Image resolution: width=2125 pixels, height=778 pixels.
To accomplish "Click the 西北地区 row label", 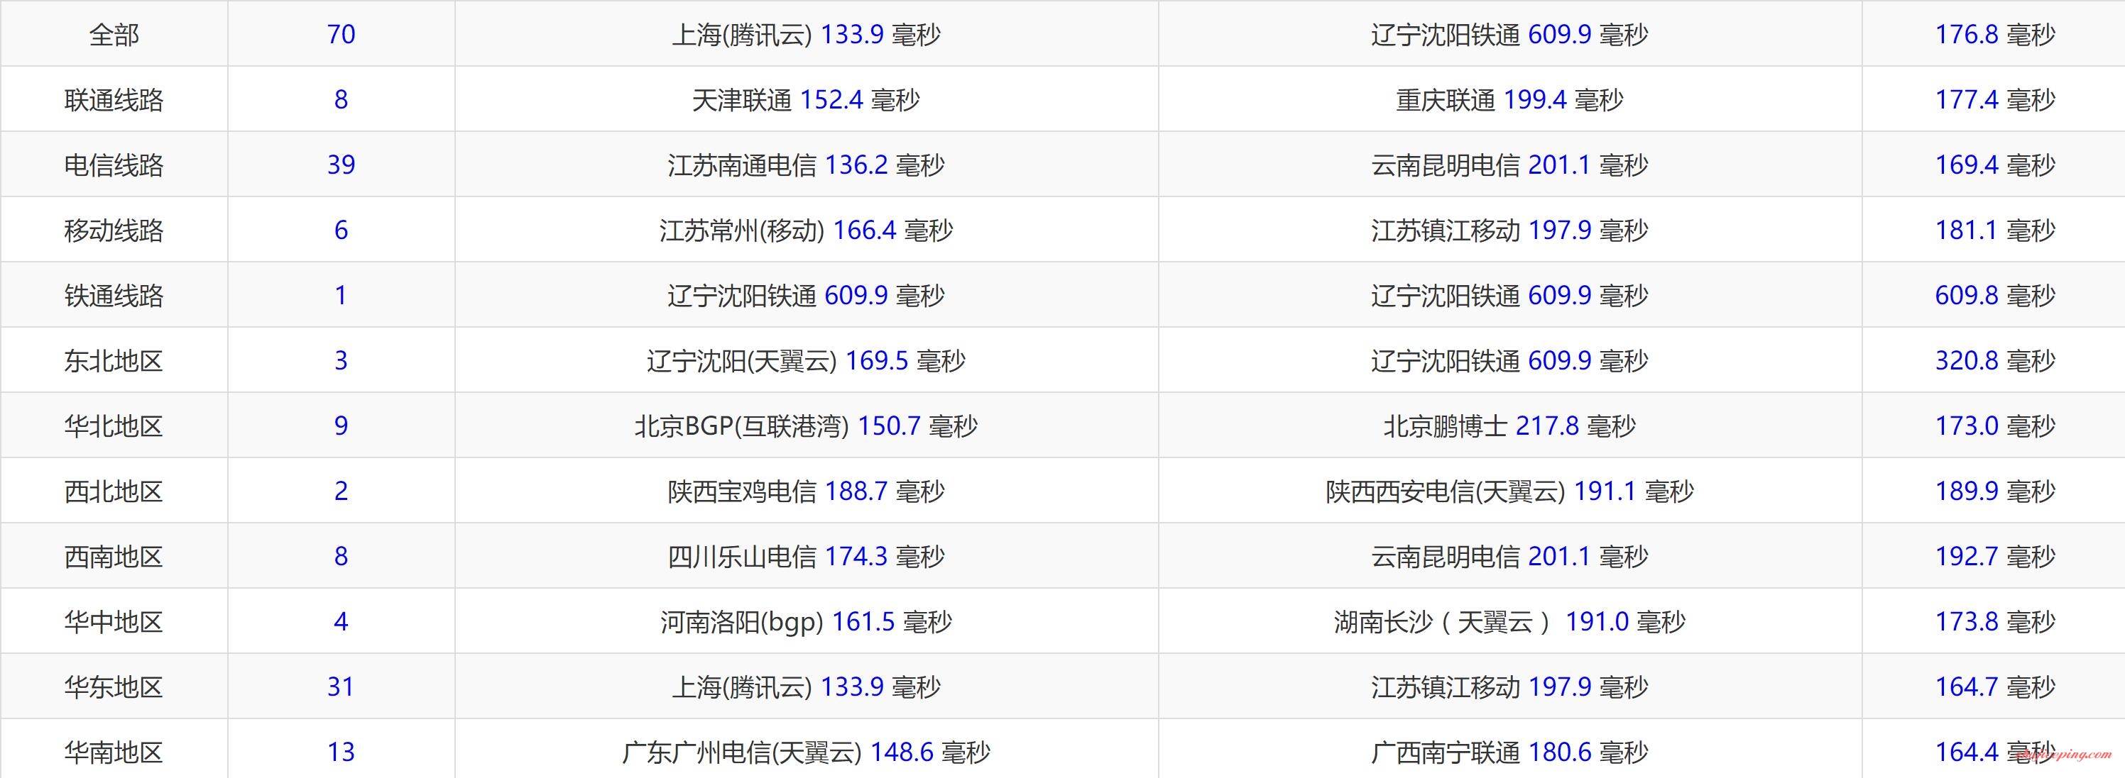I will click(x=114, y=491).
